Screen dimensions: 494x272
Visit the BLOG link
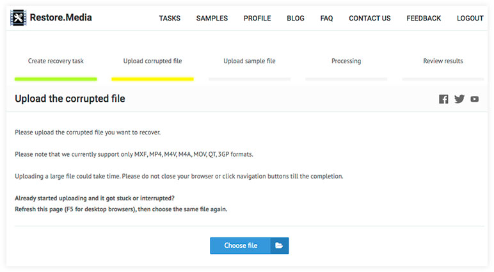pos(296,19)
